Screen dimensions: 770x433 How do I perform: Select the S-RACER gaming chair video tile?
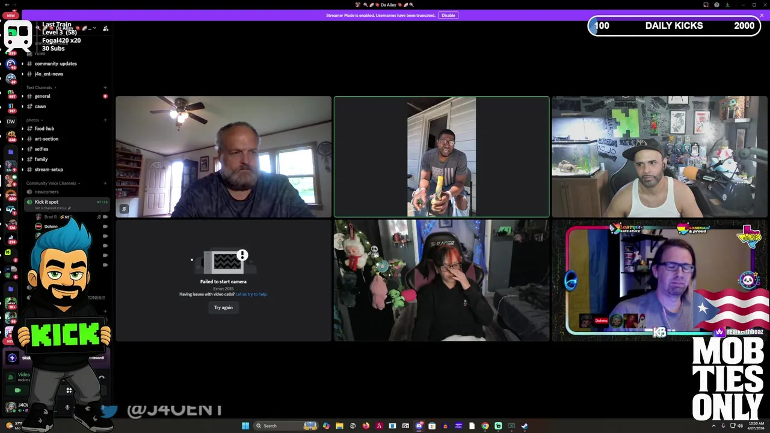click(x=442, y=280)
